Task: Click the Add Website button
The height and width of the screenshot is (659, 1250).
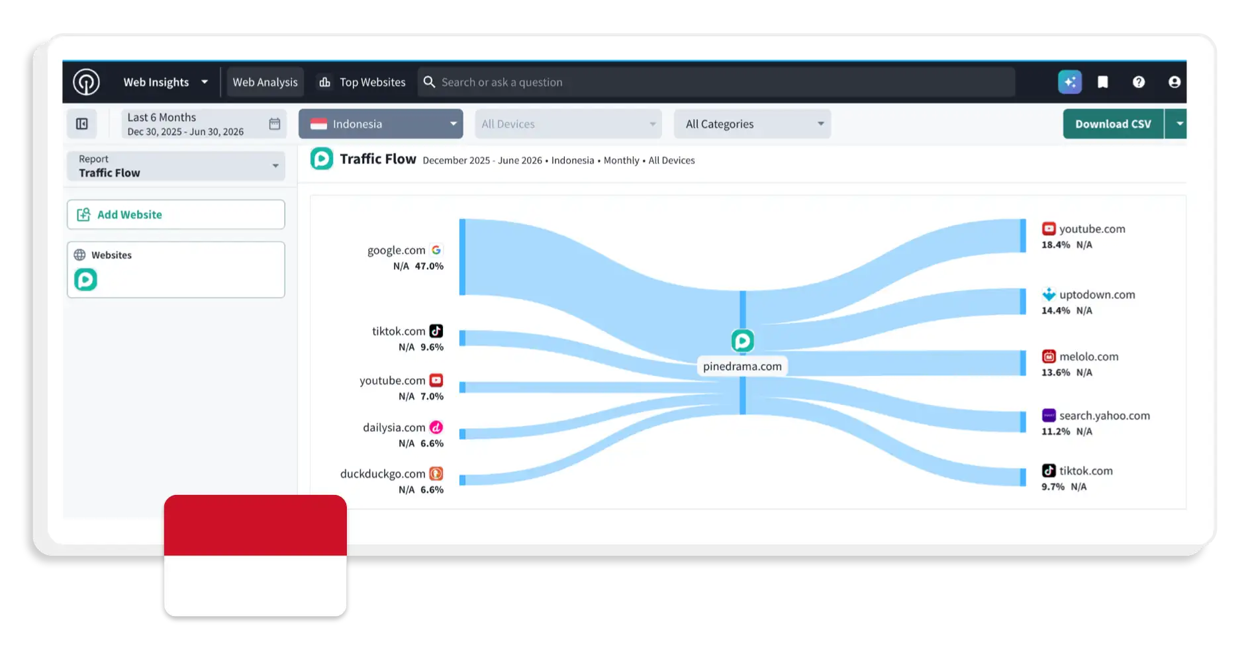Action: point(175,214)
